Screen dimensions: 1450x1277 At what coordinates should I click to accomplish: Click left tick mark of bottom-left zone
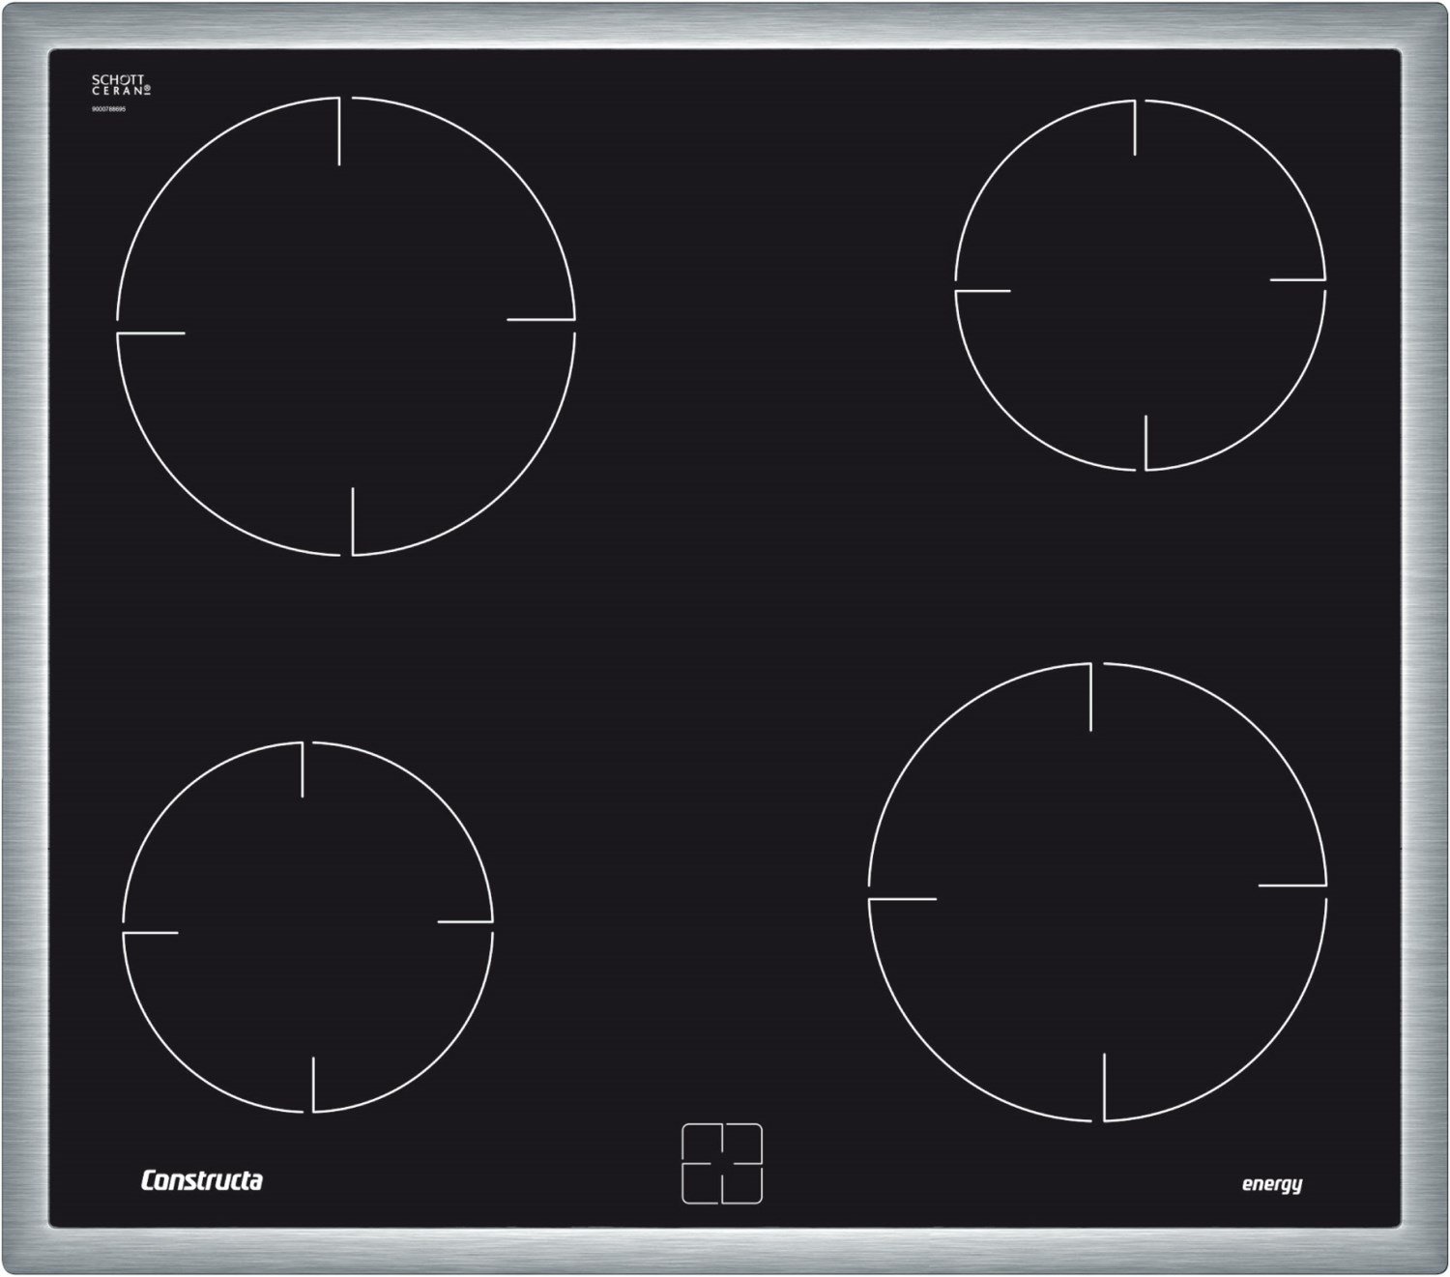click(x=151, y=933)
